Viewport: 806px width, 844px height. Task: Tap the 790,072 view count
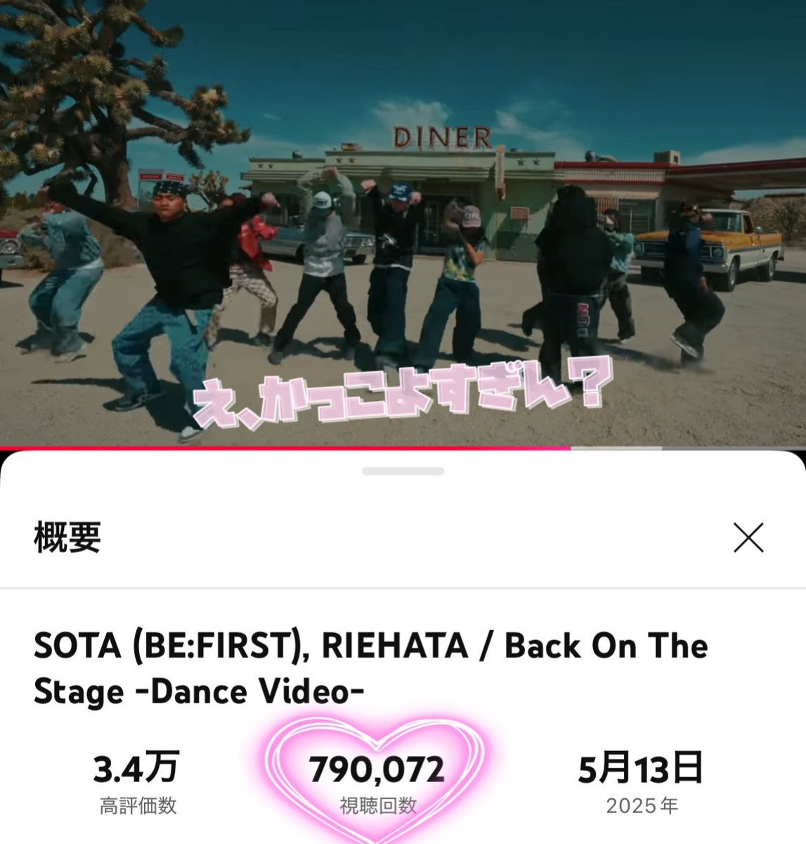tap(377, 769)
